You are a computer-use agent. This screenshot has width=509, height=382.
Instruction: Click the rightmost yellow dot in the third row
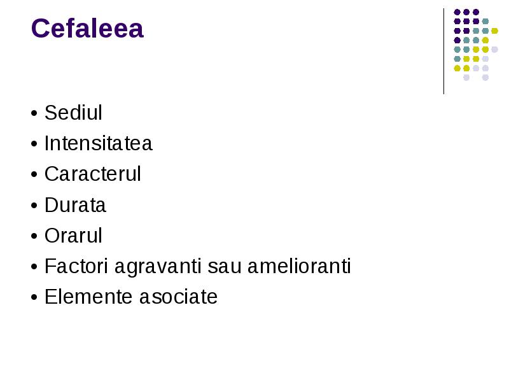494,31
